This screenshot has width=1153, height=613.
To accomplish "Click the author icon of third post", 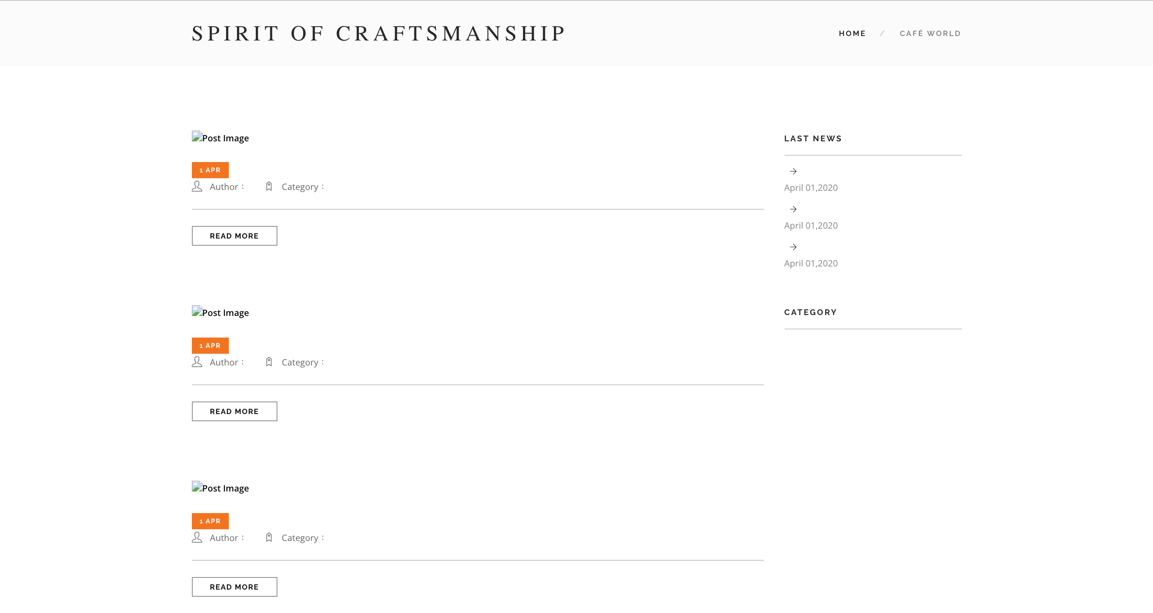I will click(197, 537).
